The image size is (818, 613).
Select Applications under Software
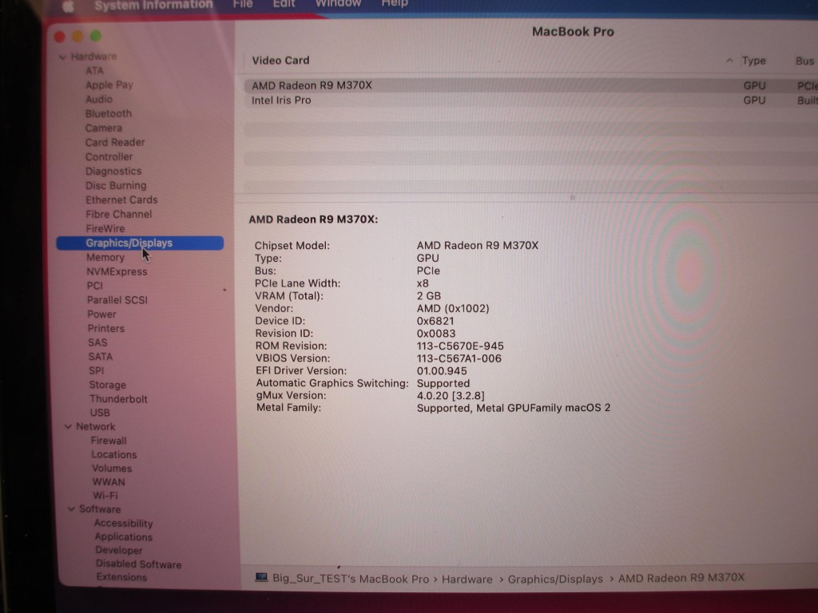[124, 537]
